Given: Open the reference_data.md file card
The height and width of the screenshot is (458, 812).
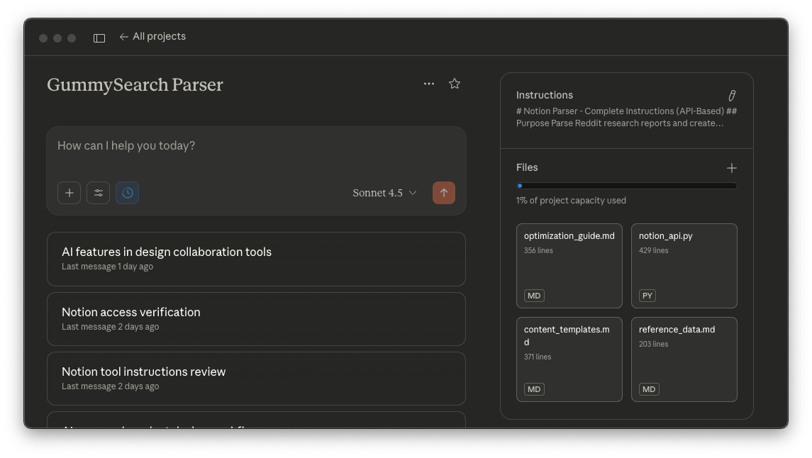Looking at the screenshot, I should tap(684, 359).
